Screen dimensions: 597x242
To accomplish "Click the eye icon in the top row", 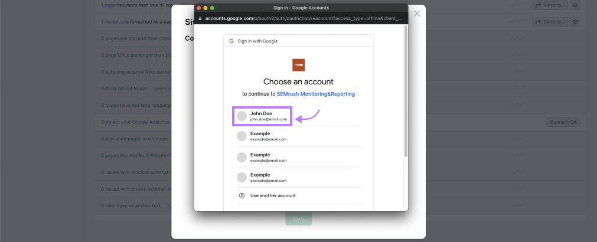I will (575, 5).
